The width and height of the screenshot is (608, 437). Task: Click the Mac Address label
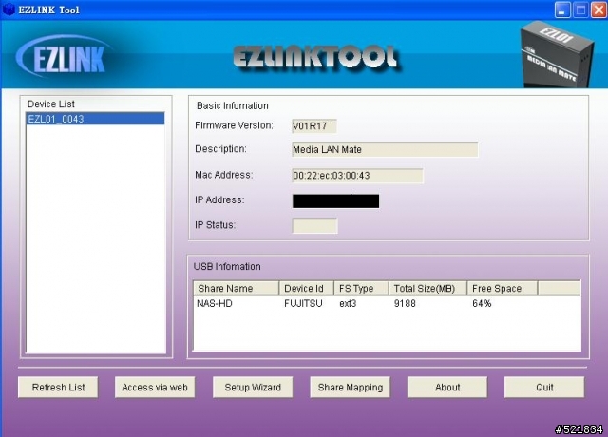[224, 175]
